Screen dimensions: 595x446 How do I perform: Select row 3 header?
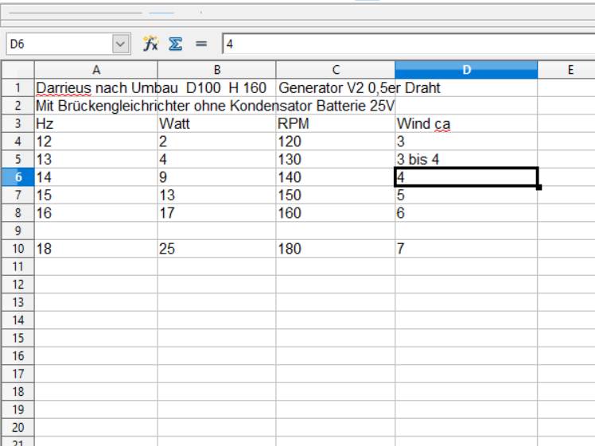(x=17, y=125)
